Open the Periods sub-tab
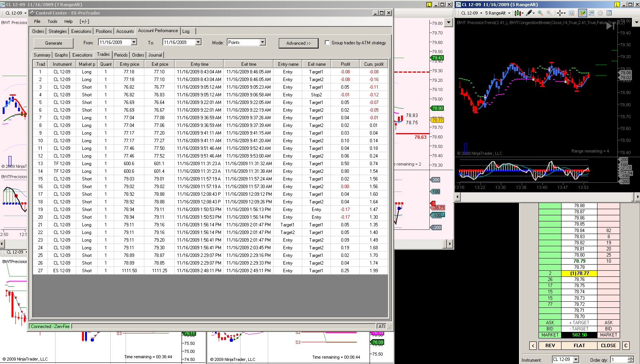 point(121,55)
